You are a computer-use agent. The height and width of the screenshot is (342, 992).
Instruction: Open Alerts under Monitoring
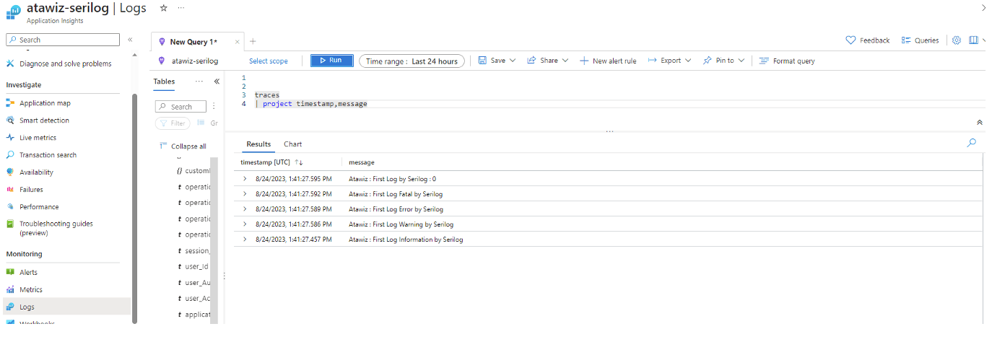28,273
